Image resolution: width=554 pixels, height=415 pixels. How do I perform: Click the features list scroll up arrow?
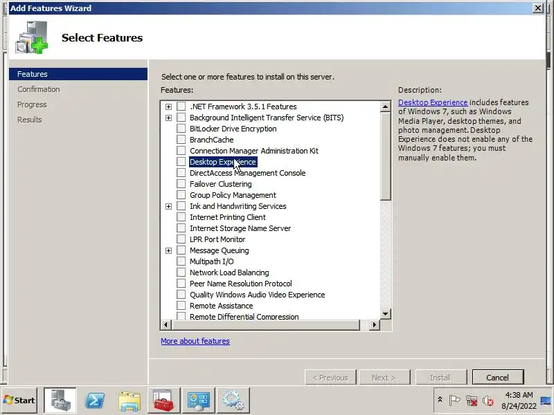(x=386, y=107)
